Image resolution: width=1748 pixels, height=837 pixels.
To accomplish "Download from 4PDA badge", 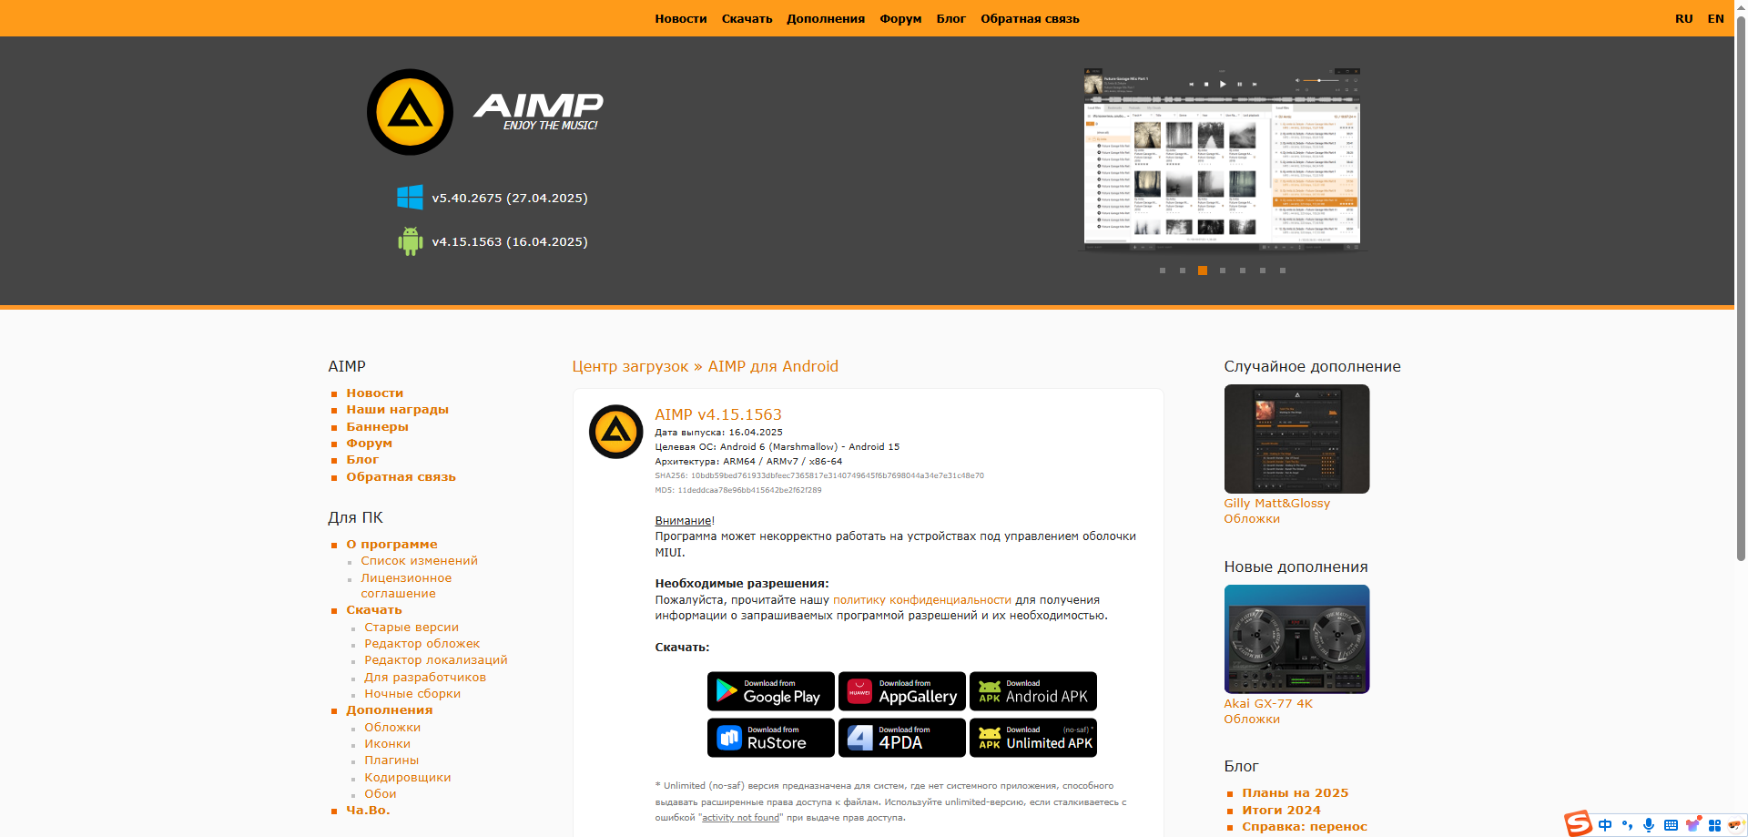I will point(901,738).
